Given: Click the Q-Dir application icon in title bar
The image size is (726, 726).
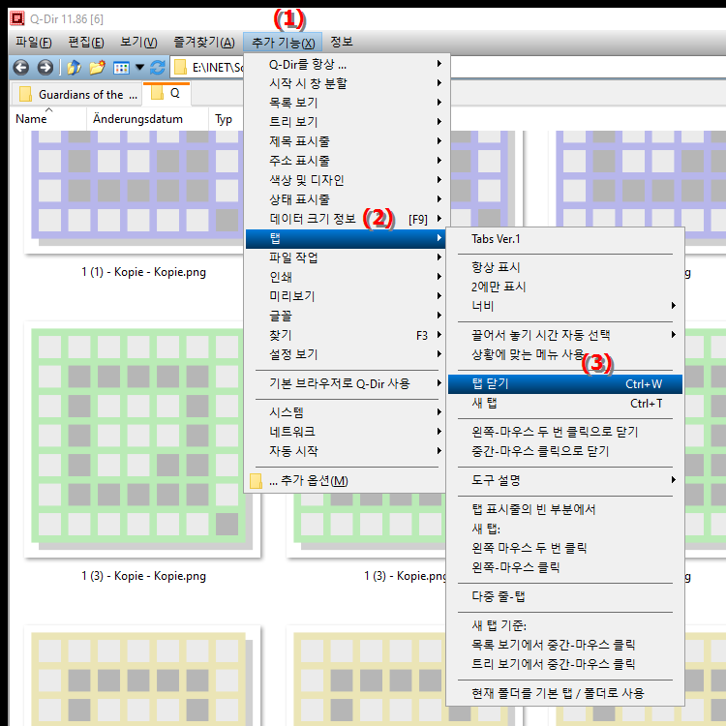Looking at the screenshot, I should pos(17,18).
